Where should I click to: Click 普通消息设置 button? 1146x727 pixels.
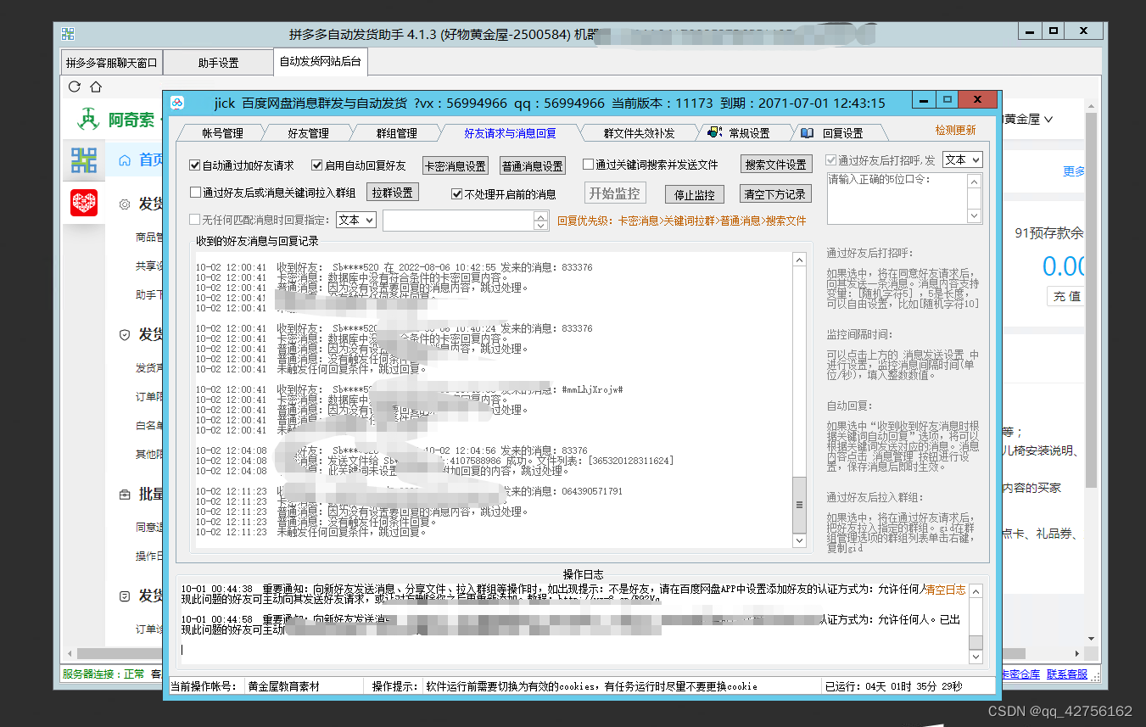tap(533, 166)
